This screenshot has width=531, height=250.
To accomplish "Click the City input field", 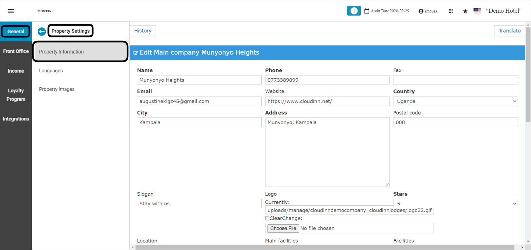I will [199, 122].
